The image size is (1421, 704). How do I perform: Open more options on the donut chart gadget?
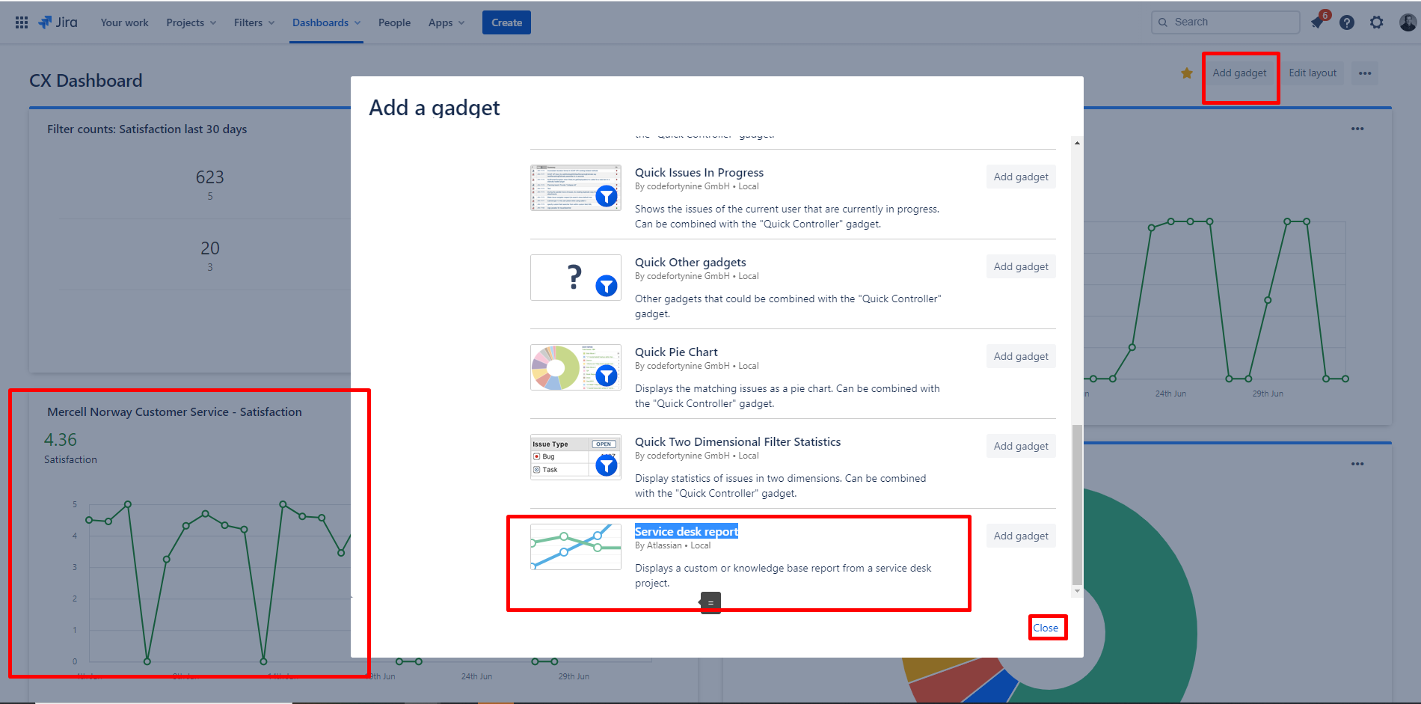pyautogui.click(x=1358, y=464)
